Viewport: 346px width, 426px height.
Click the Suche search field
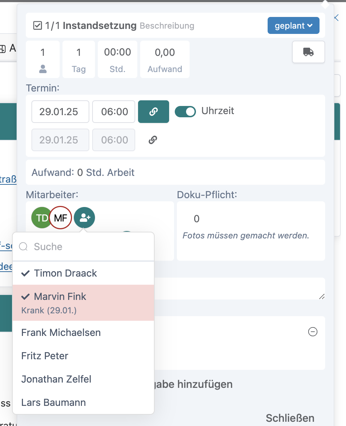coord(88,247)
